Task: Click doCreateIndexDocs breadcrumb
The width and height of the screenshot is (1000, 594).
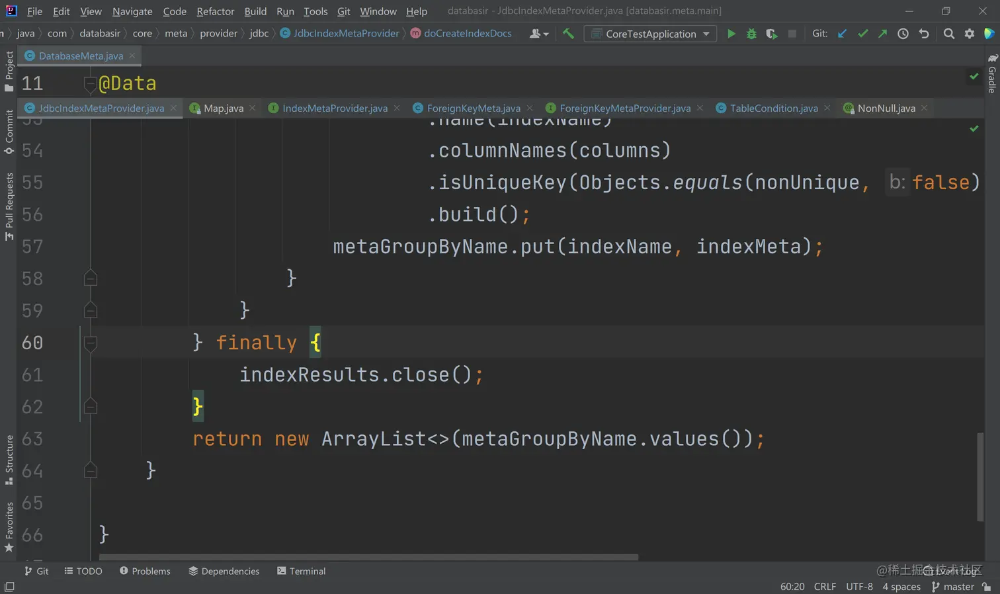Action: tap(461, 33)
